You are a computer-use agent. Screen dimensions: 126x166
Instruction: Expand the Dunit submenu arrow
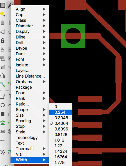tap(44, 54)
